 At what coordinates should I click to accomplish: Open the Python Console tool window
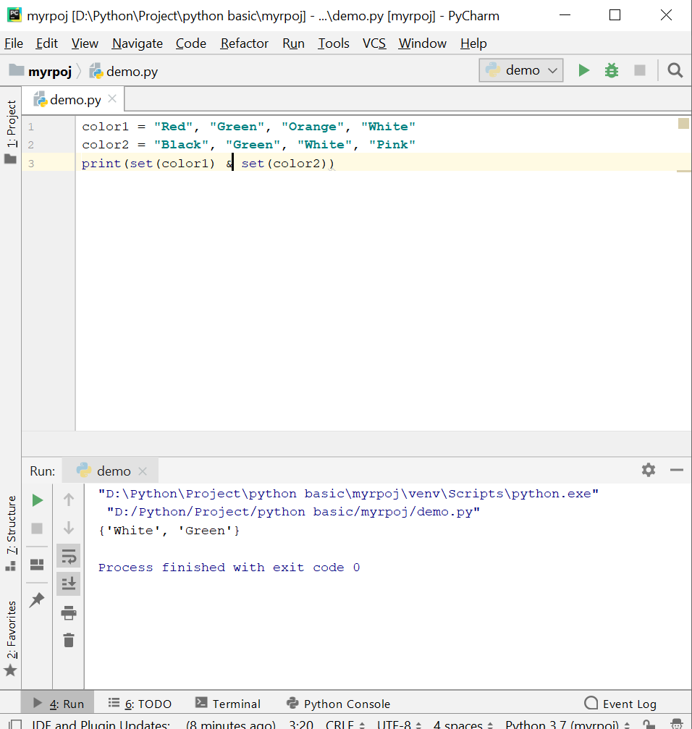[338, 703]
